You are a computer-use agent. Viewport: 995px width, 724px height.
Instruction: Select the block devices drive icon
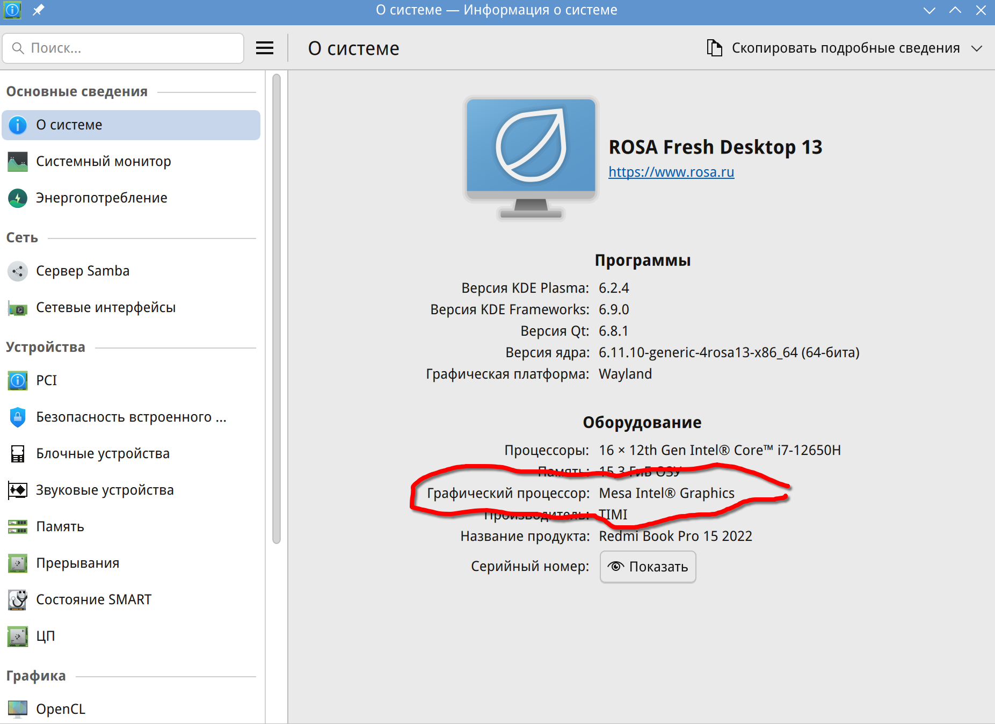click(18, 454)
